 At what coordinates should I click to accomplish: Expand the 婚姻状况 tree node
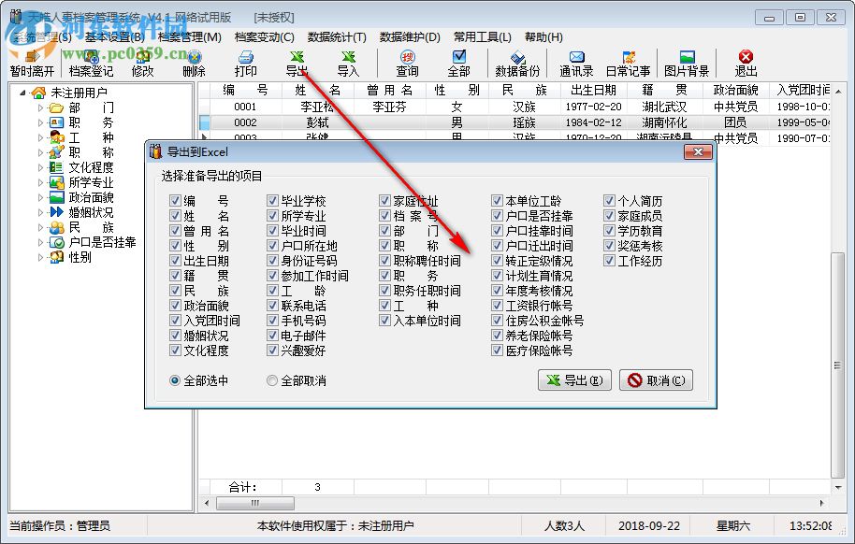[39, 212]
